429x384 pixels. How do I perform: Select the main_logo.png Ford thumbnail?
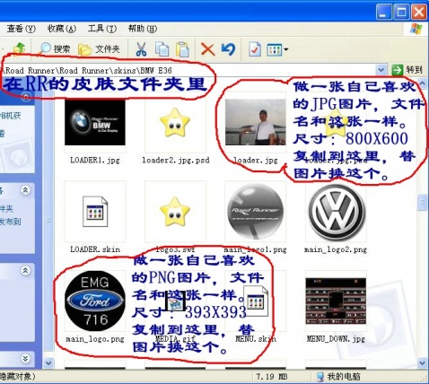[95, 301]
